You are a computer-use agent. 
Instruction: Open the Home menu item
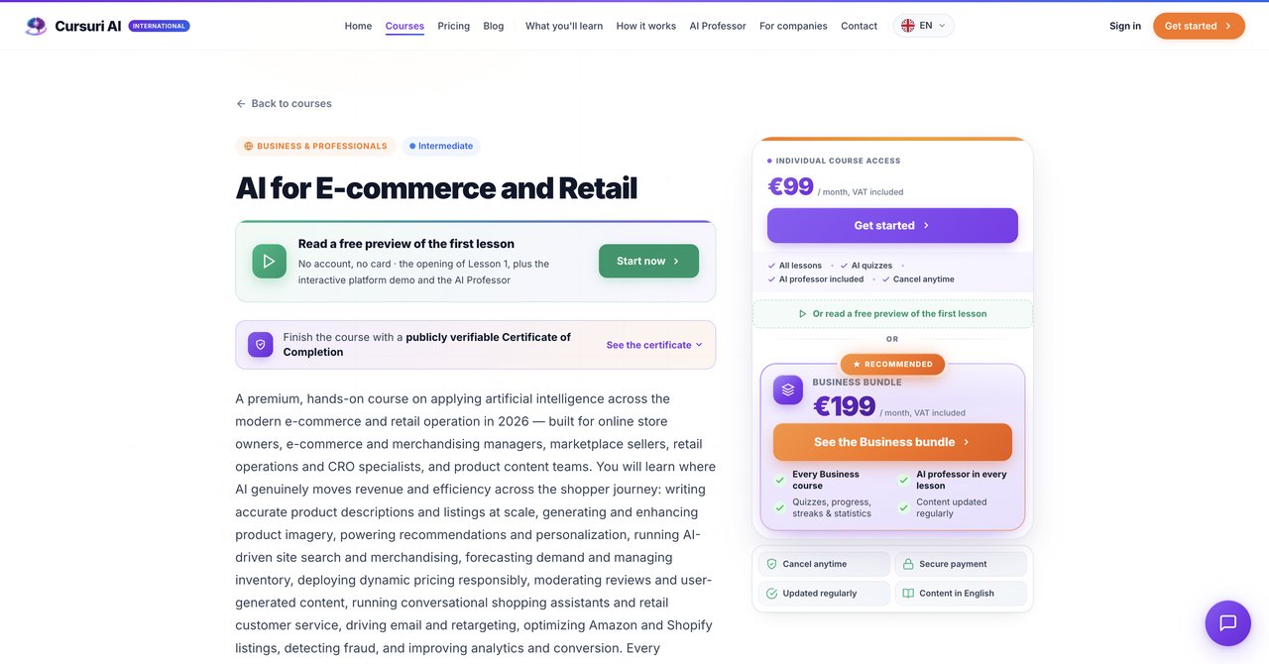358,26
